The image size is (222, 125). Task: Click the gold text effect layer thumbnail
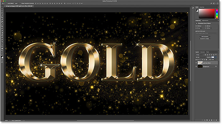tap(200, 63)
